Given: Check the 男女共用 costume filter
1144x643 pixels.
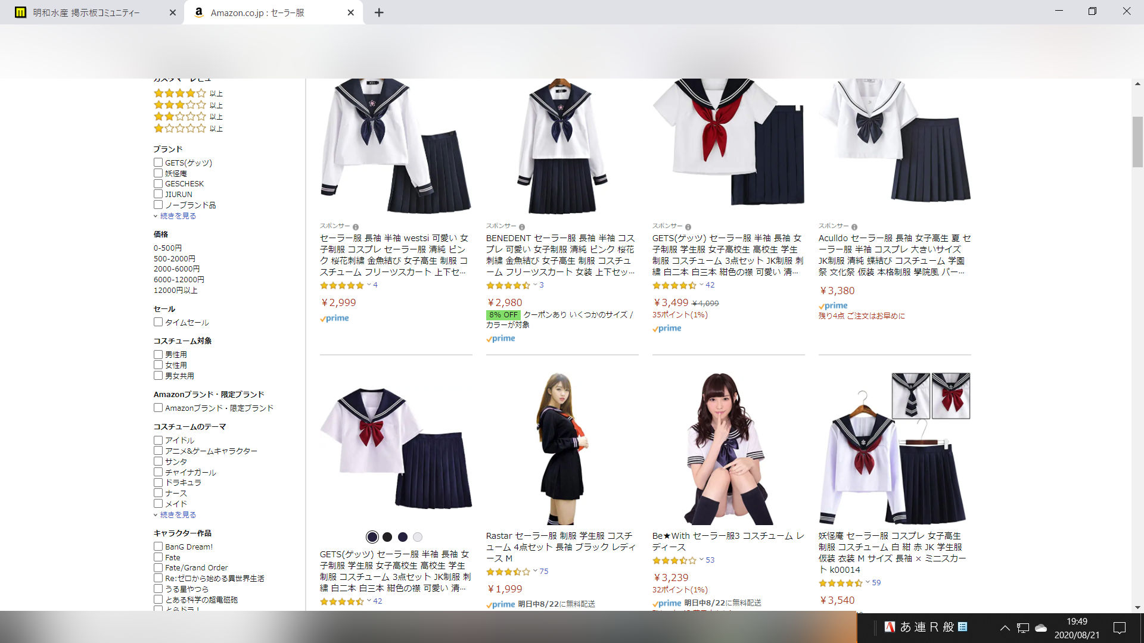Looking at the screenshot, I should tap(158, 376).
